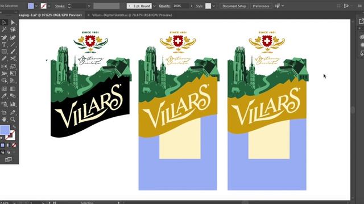Image resolution: width=364 pixels, height=204 pixels.
Task: Expand the Opacity slider arrow
Action: pos(192,6)
